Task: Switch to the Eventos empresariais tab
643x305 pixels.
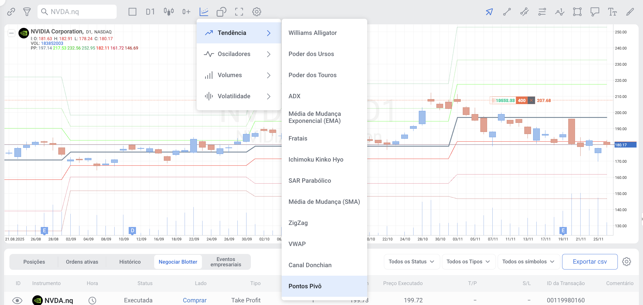Action: 226,262
